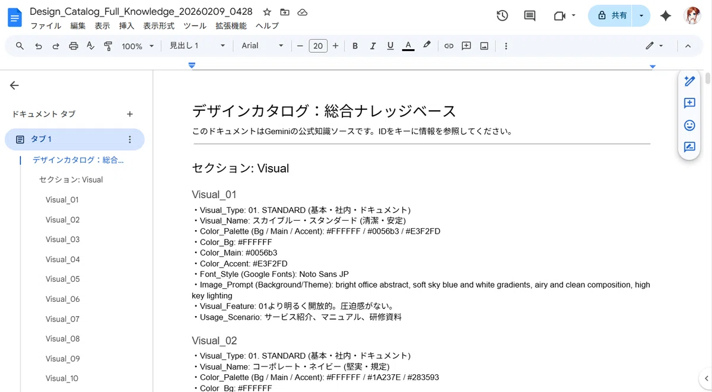The width and height of the screenshot is (712, 392).
Task: Move document to a folder icon
Action: pyautogui.click(x=285, y=12)
